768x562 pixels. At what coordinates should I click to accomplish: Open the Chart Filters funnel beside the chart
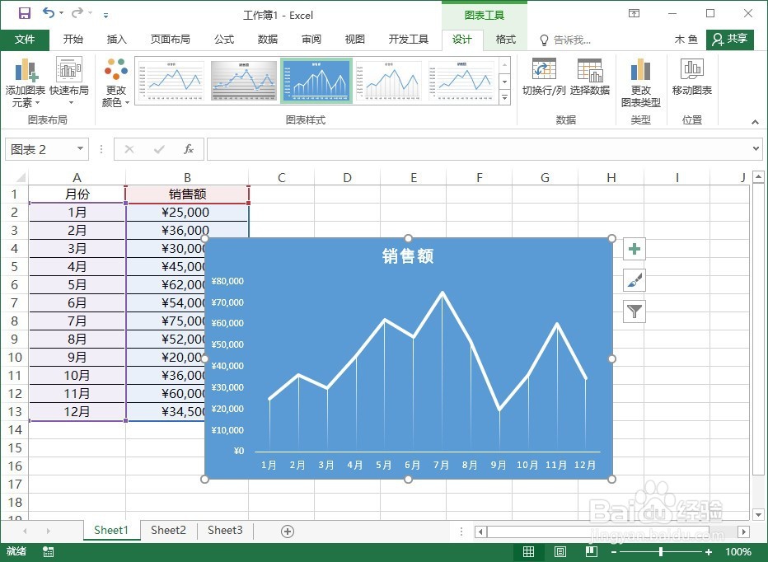(x=634, y=311)
